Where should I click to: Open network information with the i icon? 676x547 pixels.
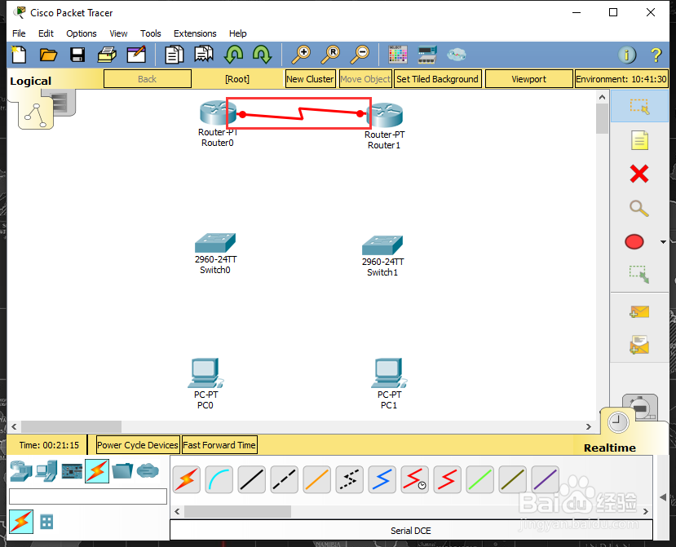tap(627, 55)
